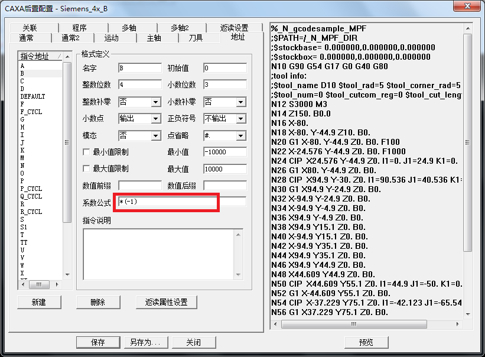Select F_CYCL in the address list
This screenshot has width=485, height=357.
(40, 112)
